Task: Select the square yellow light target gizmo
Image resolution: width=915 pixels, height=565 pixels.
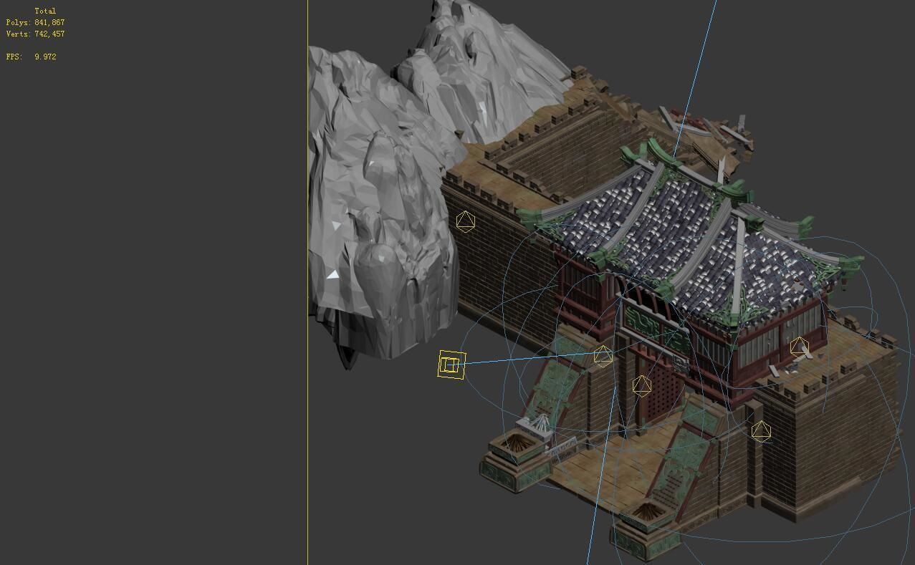Action: [451, 365]
